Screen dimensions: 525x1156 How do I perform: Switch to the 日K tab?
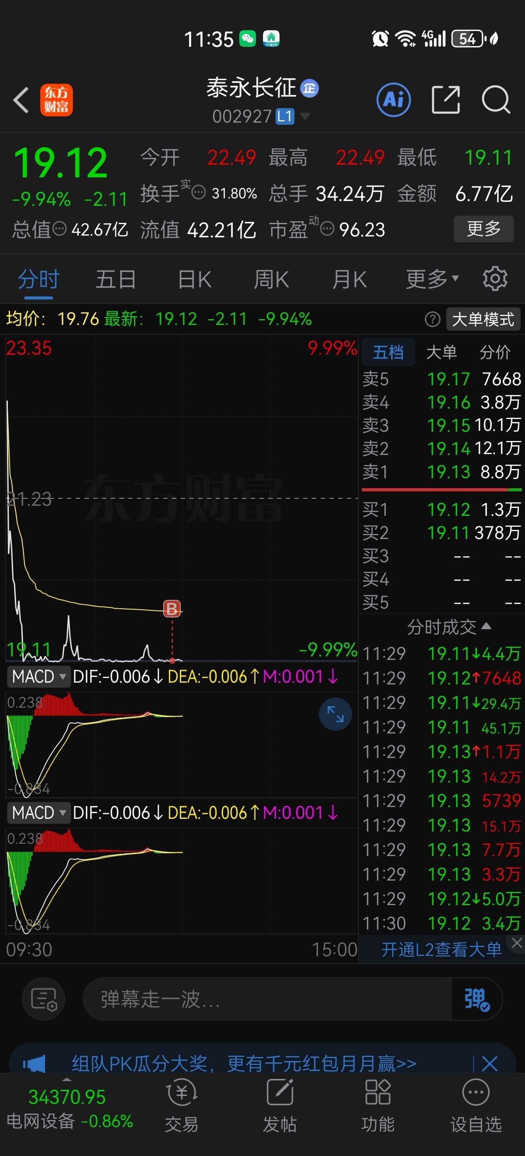click(x=195, y=279)
